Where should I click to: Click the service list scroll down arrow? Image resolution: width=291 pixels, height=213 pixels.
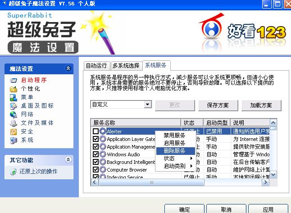273,175
